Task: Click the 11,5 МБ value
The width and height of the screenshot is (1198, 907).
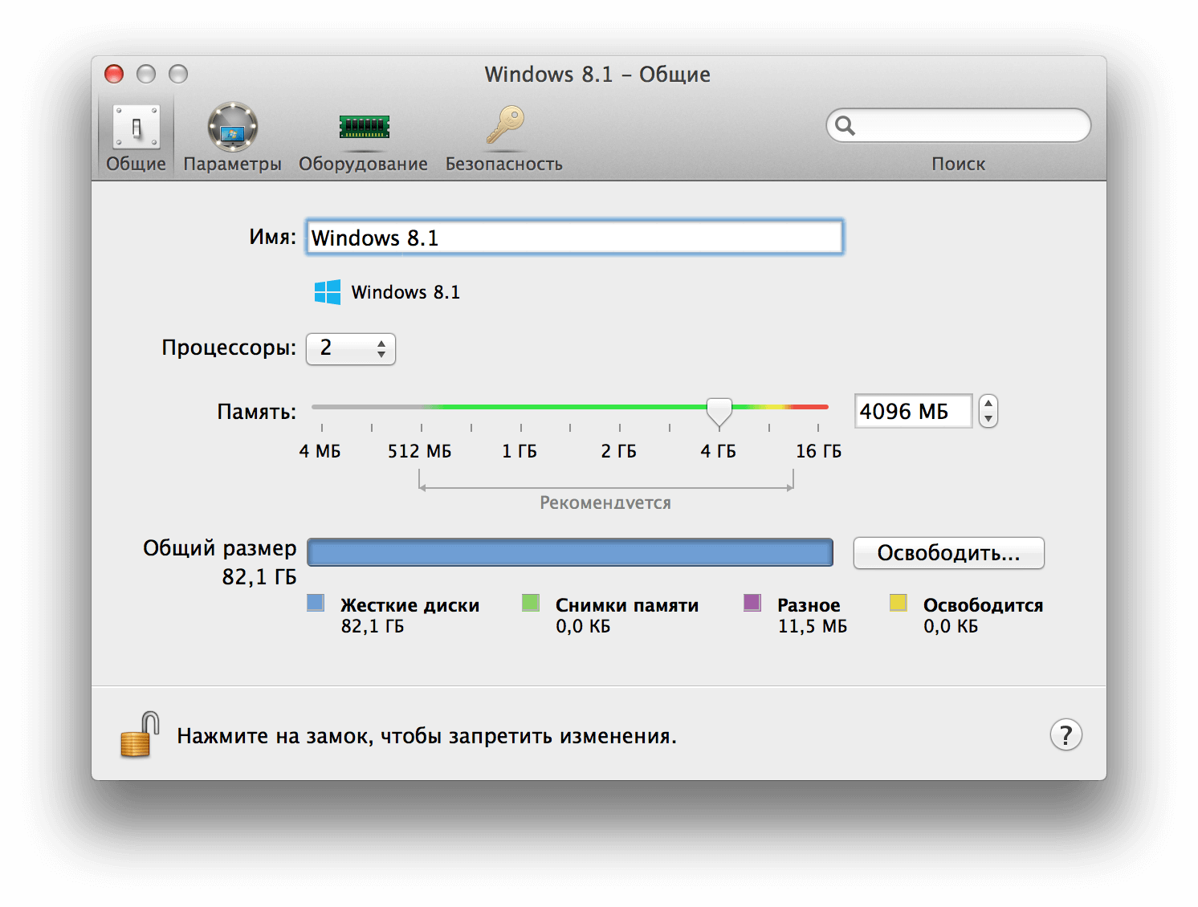Action: click(x=813, y=626)
